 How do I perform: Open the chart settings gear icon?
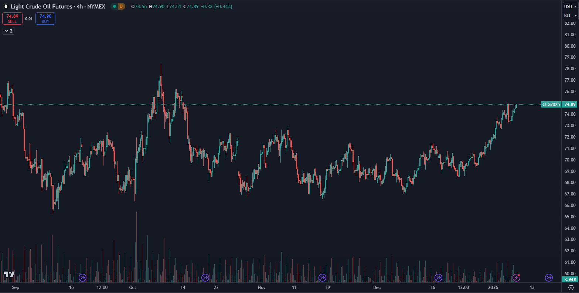click(571, 287)
